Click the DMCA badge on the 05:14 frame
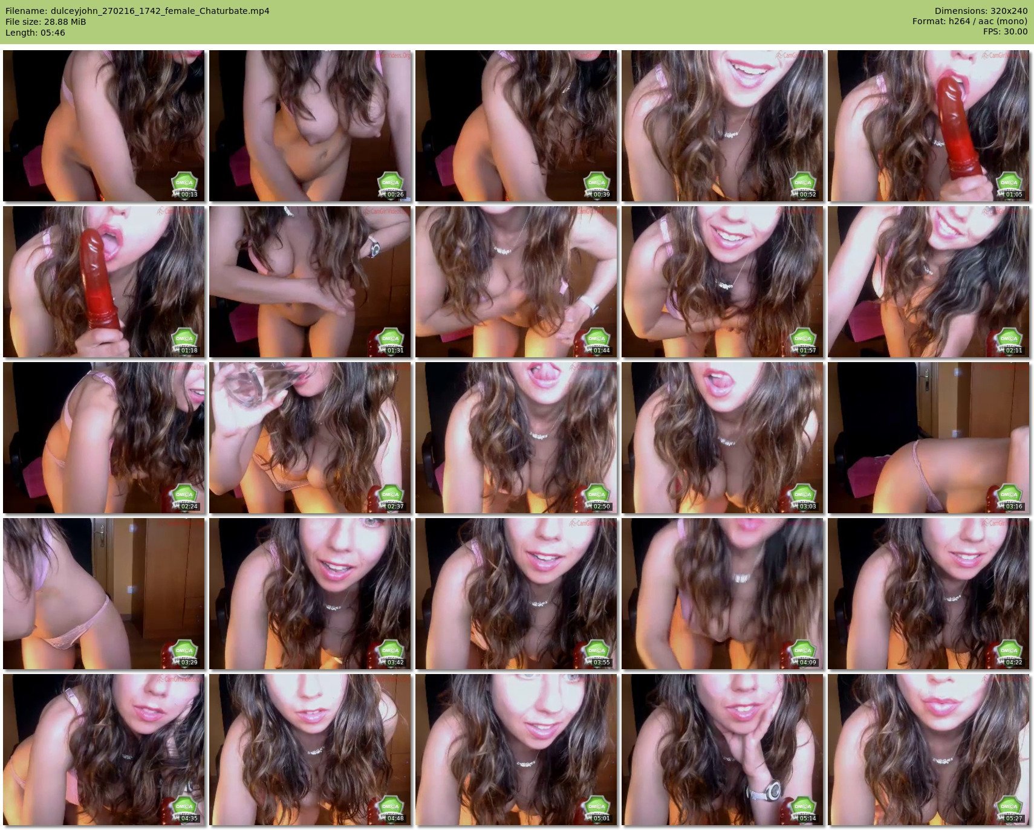This screenshot has width=1034, height=830. click(x=802, y=806)
